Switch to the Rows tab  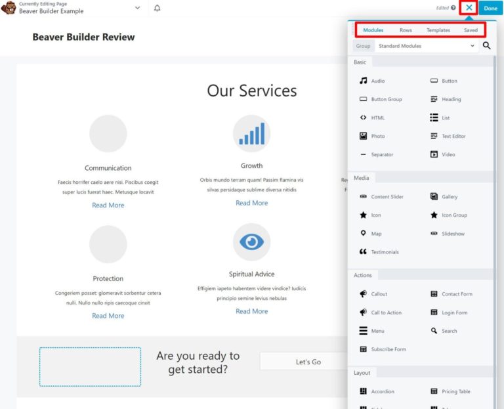pyautogui.click(x=406, y=30)
